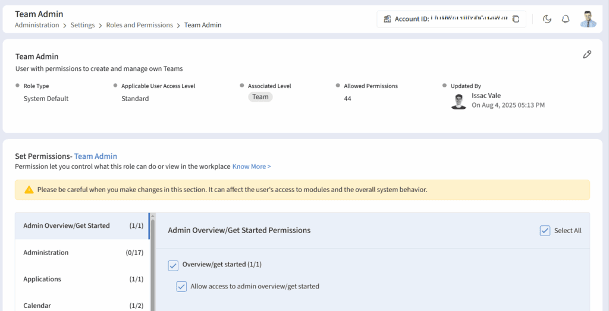The height and width of the screenshot is (311, 609).
Task: Go to Roles and Permissions breadcrumb
Action: [139, 25]
